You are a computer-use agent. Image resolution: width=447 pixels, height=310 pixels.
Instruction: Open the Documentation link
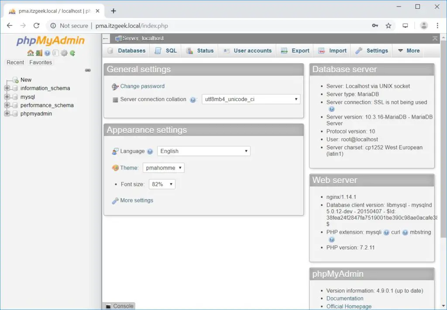pyautogui.click(x=345, y=299)
